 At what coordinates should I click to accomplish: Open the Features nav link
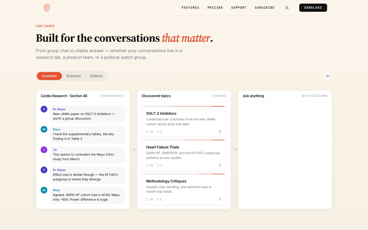pos(190,8)
